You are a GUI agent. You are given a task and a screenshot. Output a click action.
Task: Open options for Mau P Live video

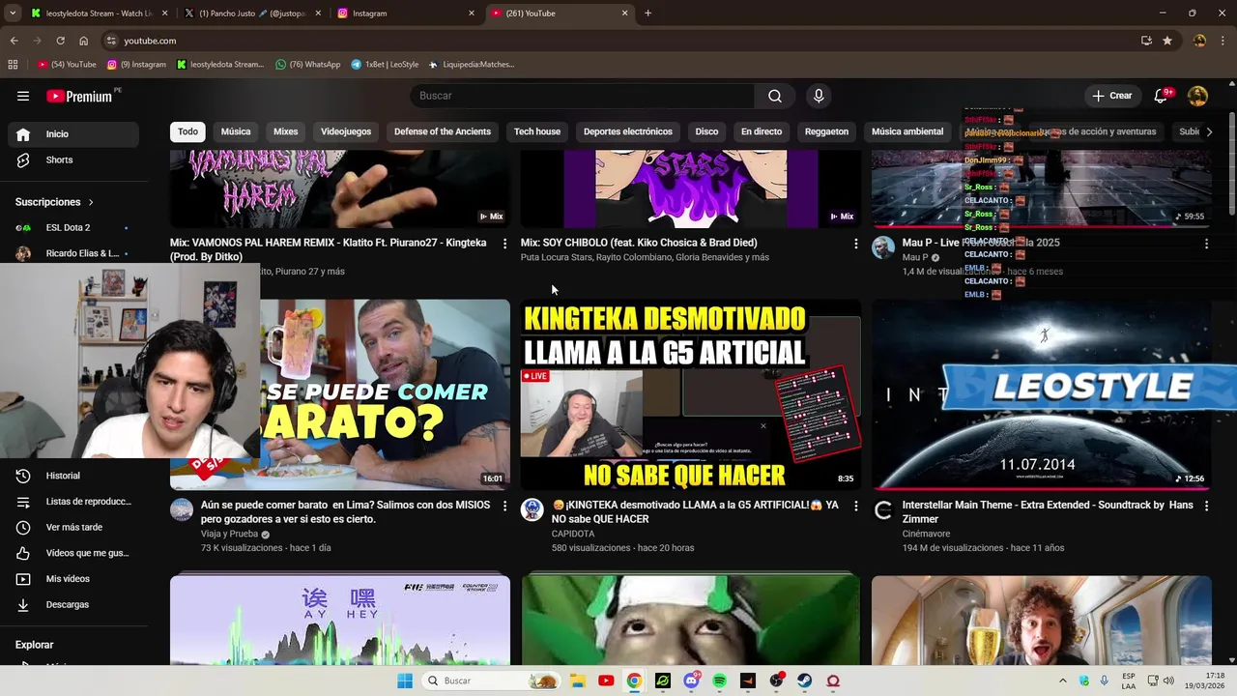click(1206, 244)
